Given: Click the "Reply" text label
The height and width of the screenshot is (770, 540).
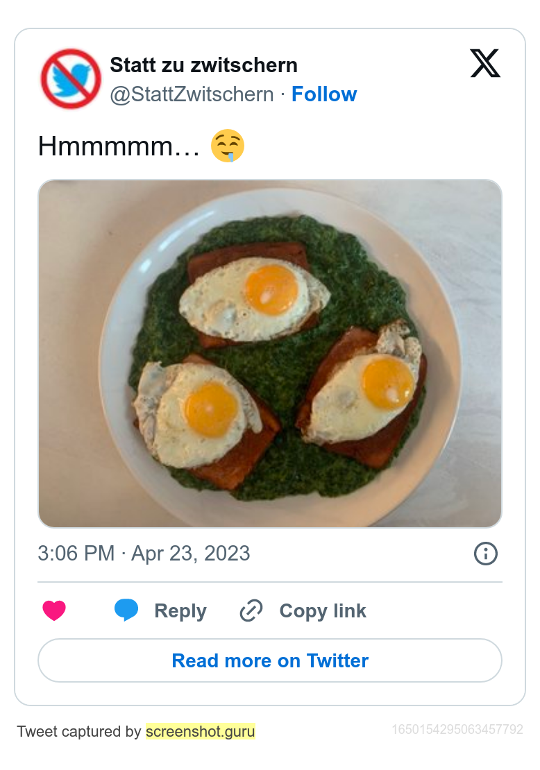Looking at the screenshot, I should coord(180,611).
